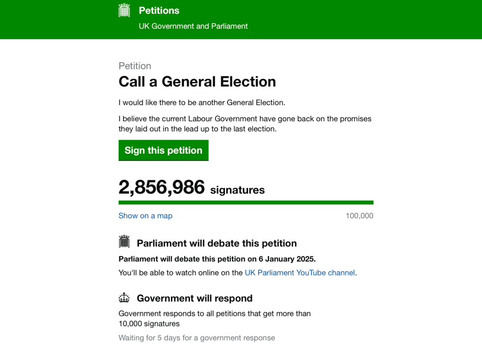
Task: Click the green signature progress bar
Action: click(246, 202)
